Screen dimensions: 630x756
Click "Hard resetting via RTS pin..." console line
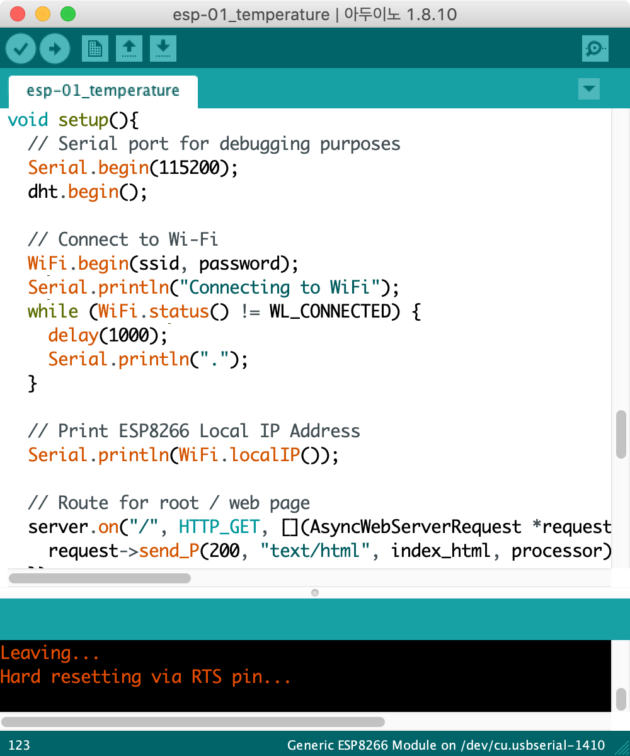pyautogui.click(x=146, y=677)
